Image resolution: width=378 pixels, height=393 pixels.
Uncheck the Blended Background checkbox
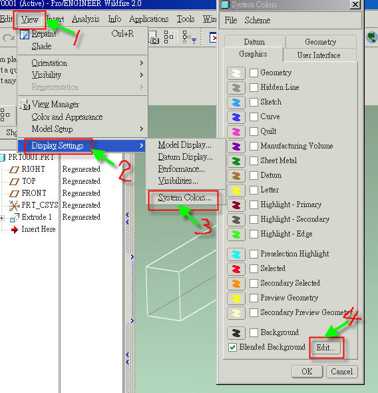click(232, 348)
